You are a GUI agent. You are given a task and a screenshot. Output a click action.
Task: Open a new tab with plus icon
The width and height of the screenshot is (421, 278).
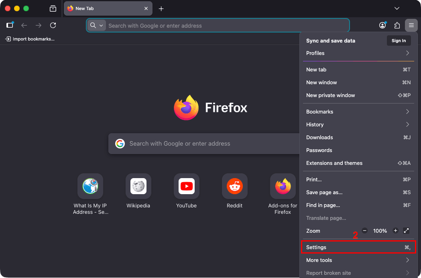pos(161,8)
